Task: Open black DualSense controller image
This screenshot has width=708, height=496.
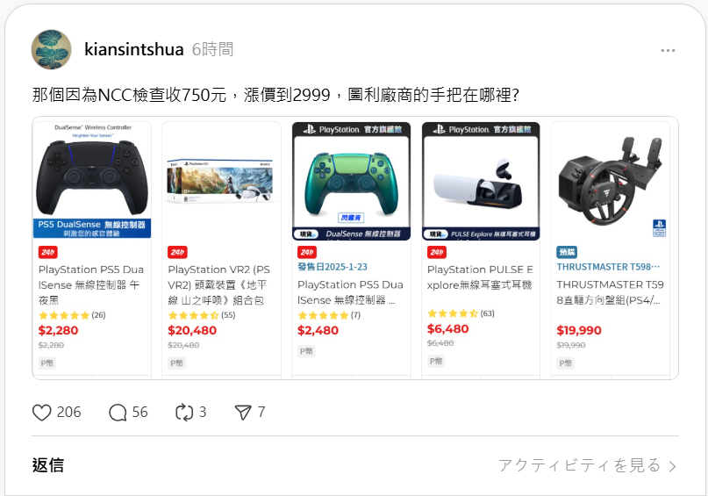Action: [x=92, y=180]
